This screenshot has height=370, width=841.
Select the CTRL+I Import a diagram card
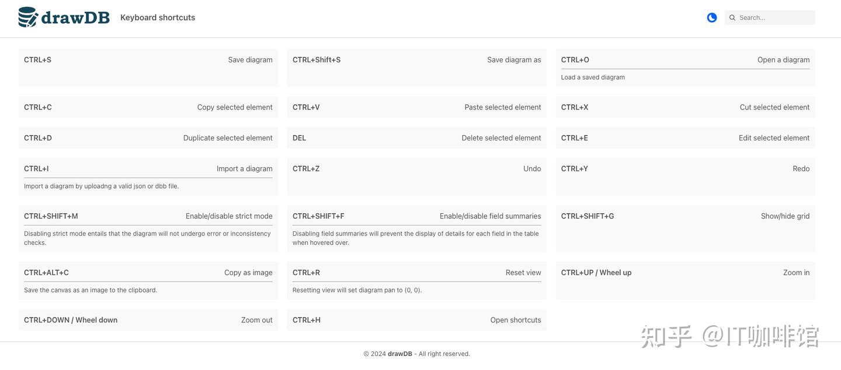point(148,177)
